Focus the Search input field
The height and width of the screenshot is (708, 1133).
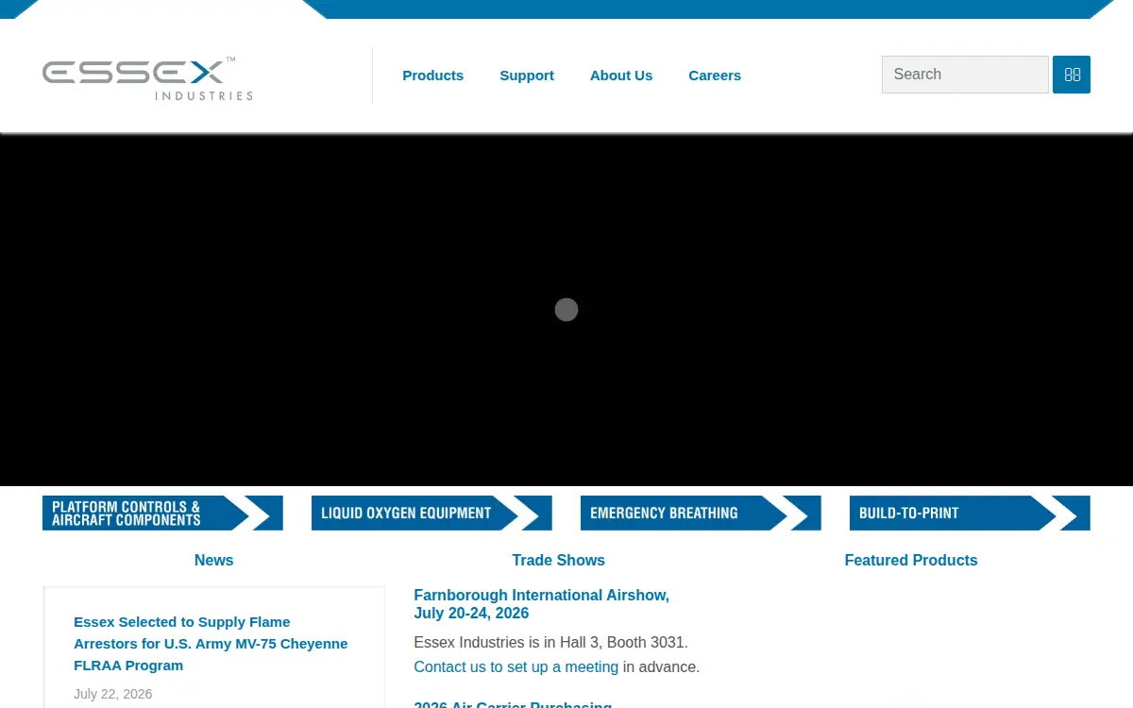965,75
